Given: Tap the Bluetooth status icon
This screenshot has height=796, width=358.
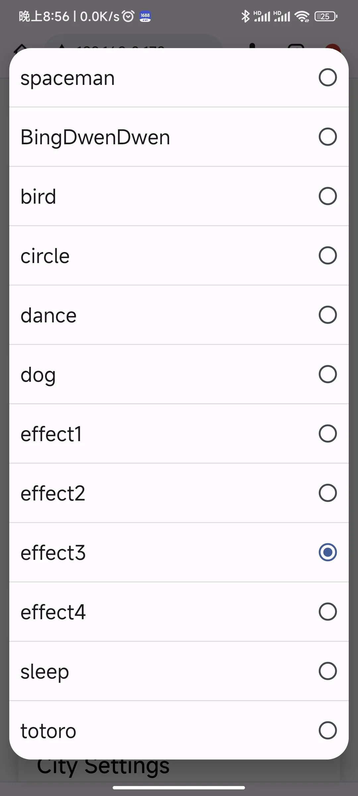Looking at the screenshot, I should pos(245,16).
